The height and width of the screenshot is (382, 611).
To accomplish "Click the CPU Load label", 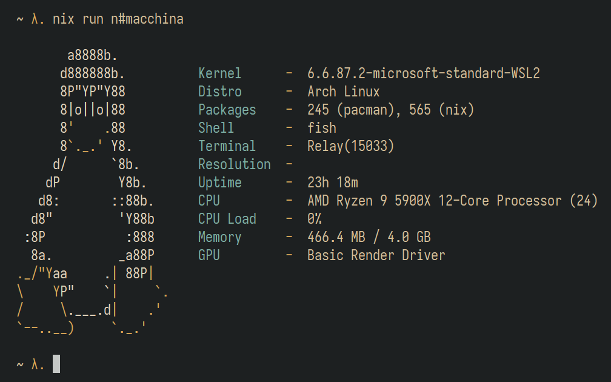I will 227,219.
